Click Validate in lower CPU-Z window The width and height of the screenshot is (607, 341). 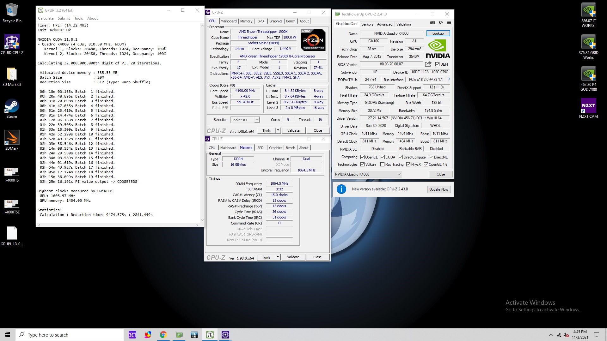tap(293, 257)
